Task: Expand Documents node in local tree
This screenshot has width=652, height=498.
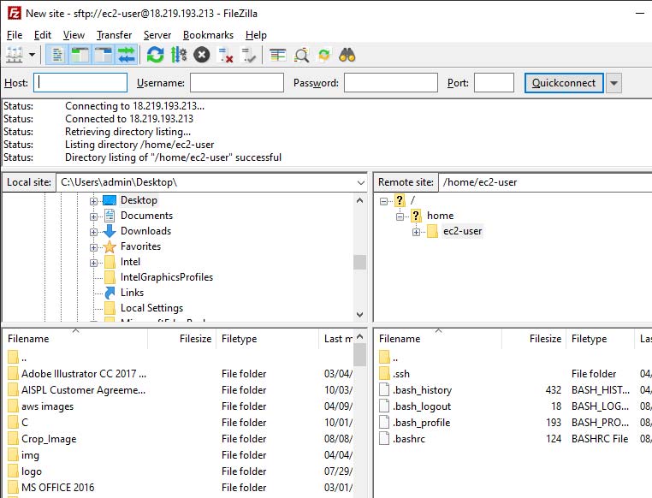Action: point(93,216)
